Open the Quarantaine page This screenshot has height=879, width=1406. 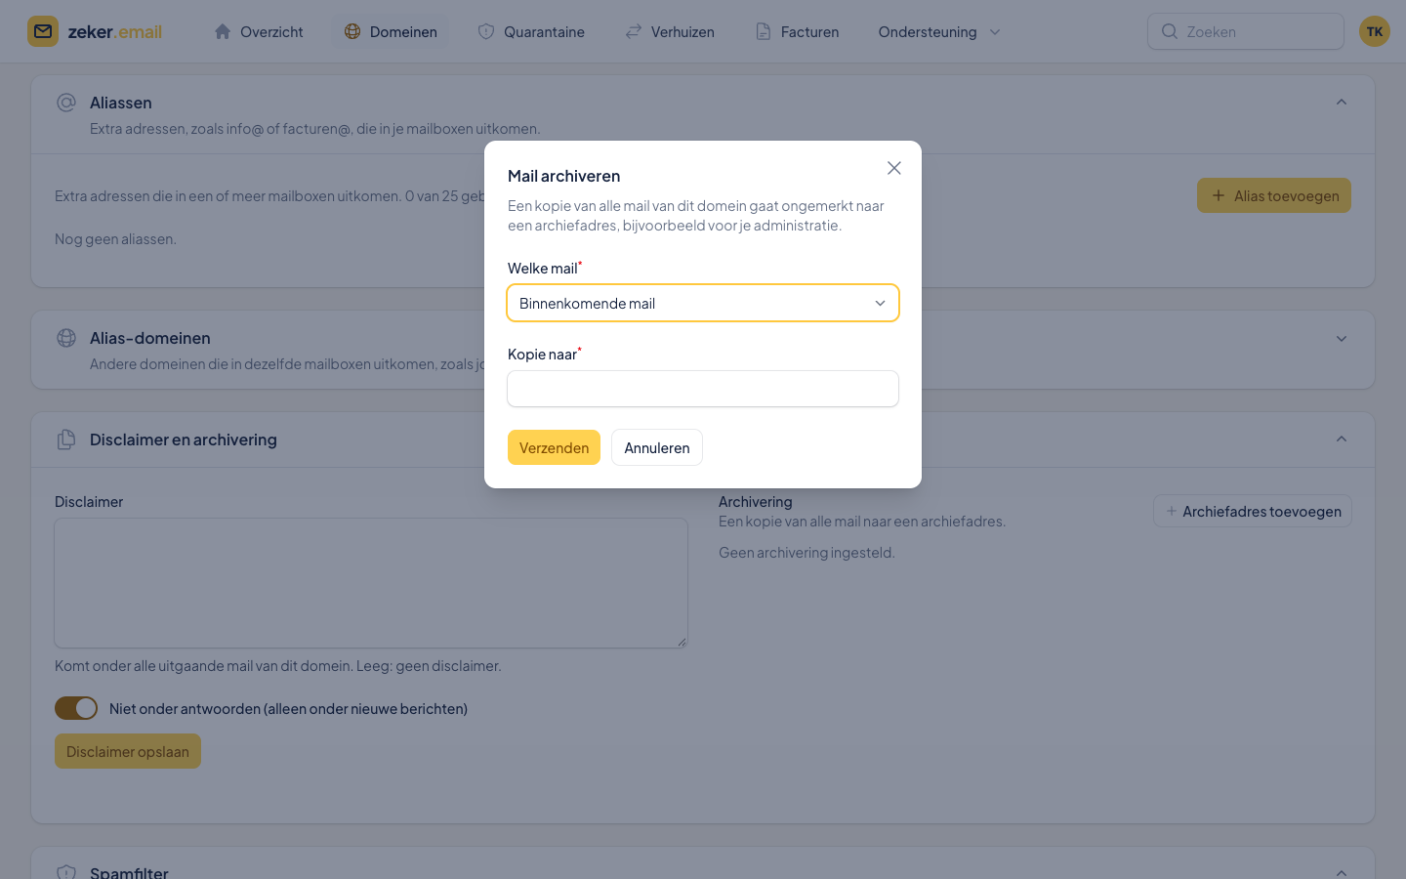click(531, 31)
